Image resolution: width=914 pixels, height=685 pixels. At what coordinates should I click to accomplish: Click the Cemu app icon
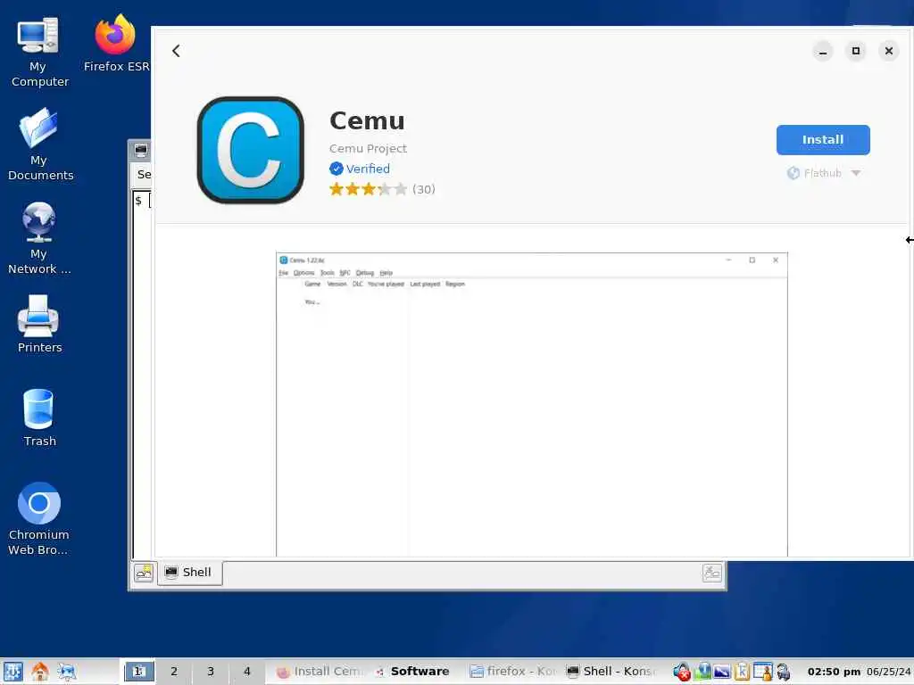point(251,150)
